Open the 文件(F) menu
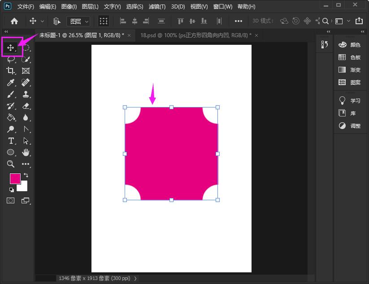Viewport: 369px width, 284px height. tap(26, 7)
